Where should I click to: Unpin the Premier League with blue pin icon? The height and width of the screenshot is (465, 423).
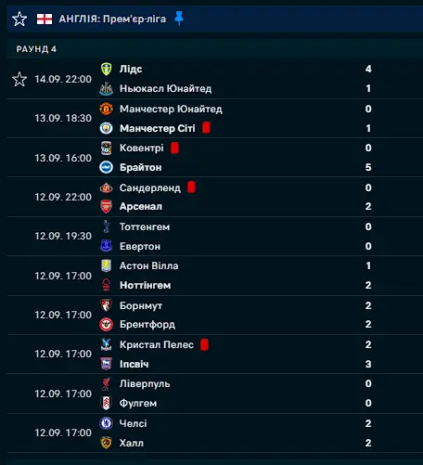(x=179, y=19)
